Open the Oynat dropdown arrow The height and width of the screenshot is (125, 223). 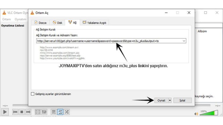pyautogui.click(x=170, y=100)
